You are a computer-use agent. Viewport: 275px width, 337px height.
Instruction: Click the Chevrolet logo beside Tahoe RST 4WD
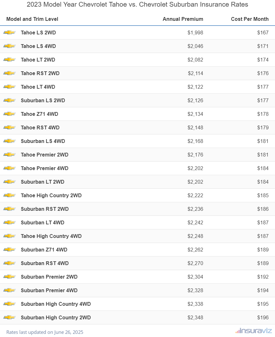point(9,127)
